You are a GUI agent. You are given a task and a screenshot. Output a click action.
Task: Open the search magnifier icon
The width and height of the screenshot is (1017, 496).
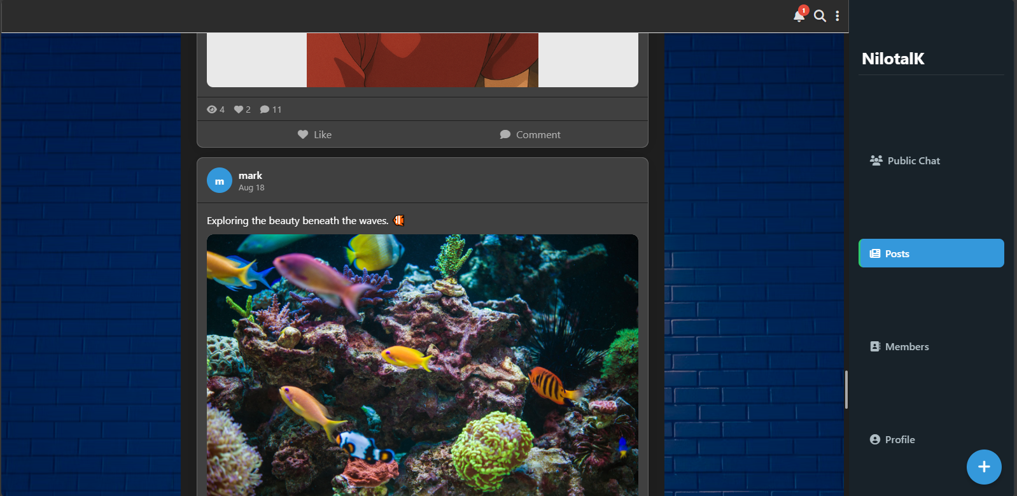pyautogui.click(x=820, y=16)
